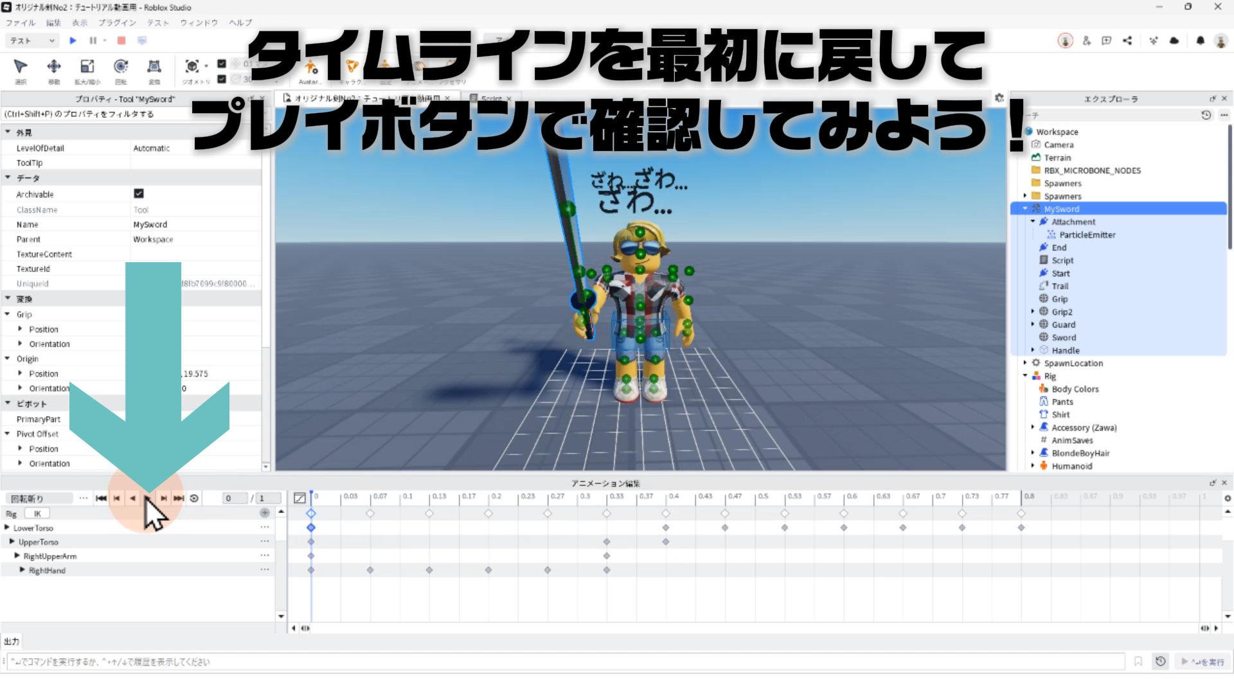Select ParticleEmitter in Explorer tree
This screenshot has height=694, width=1234.
1087,235
